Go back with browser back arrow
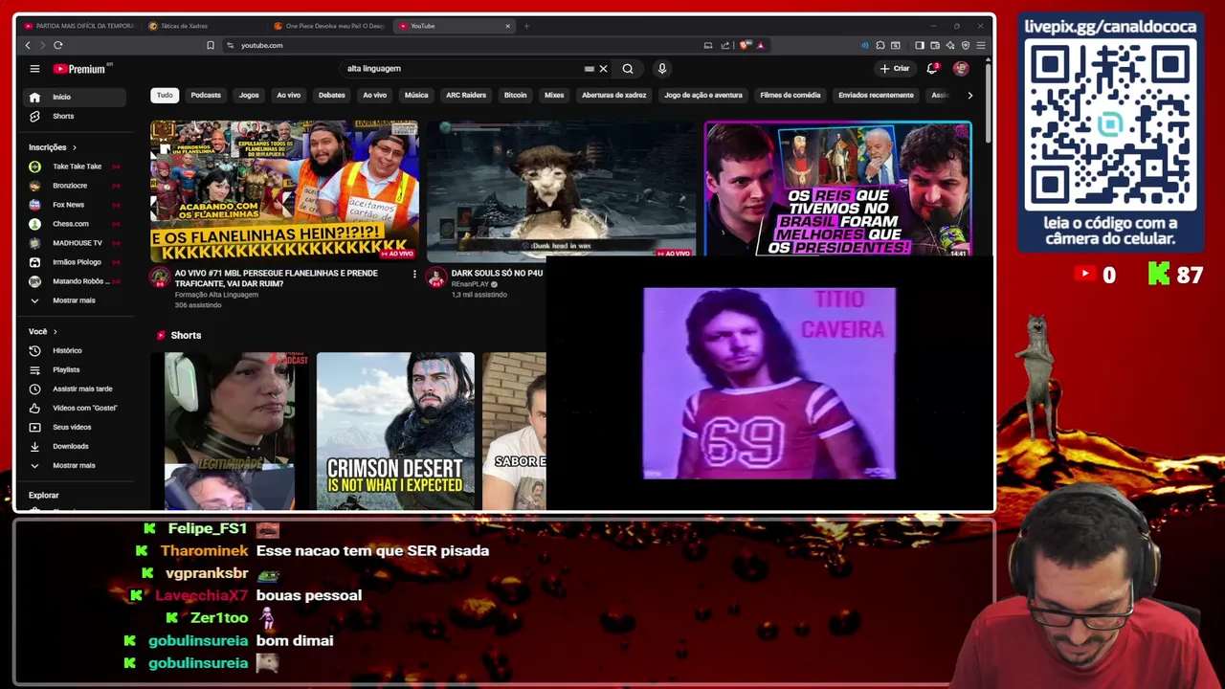Image resolution: width=1225 pixels, height=689 pixels. point(28,45)
